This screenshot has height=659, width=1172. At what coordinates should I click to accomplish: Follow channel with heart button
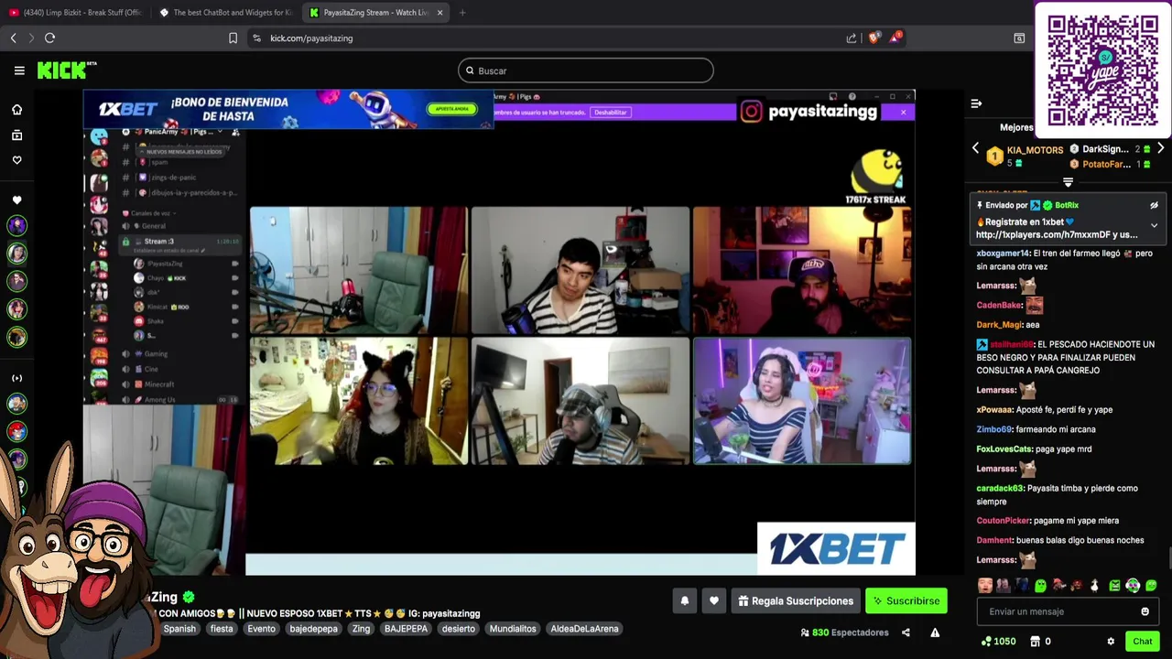[x=714, y=600]
